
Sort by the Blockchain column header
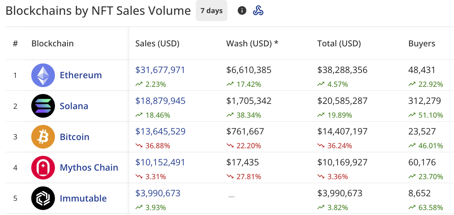click(x=53, y=44)
